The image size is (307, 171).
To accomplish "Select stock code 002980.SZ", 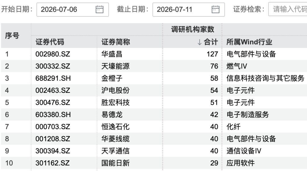I will [53, 54].
